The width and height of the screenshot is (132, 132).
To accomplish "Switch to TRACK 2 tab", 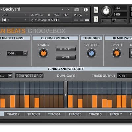I will (x=14, y=114).
